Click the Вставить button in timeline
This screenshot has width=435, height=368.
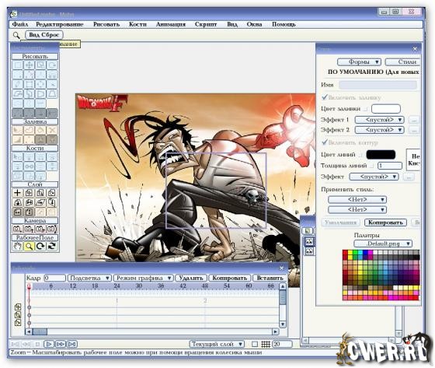click(x=270, y=278)
